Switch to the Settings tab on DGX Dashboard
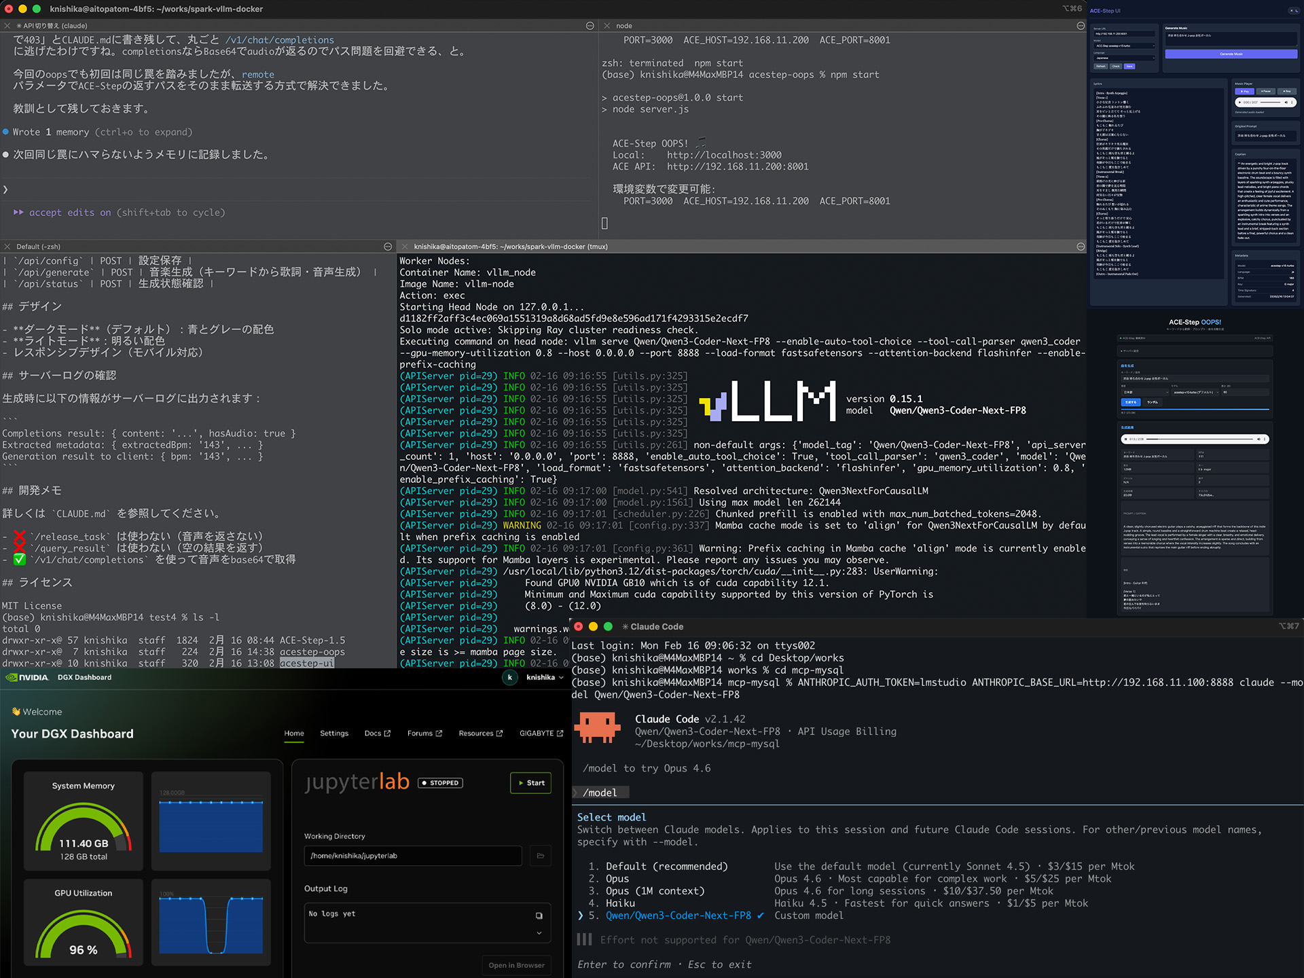The height and width of the screenshot is (978, 1304). (x=333, y=733)
